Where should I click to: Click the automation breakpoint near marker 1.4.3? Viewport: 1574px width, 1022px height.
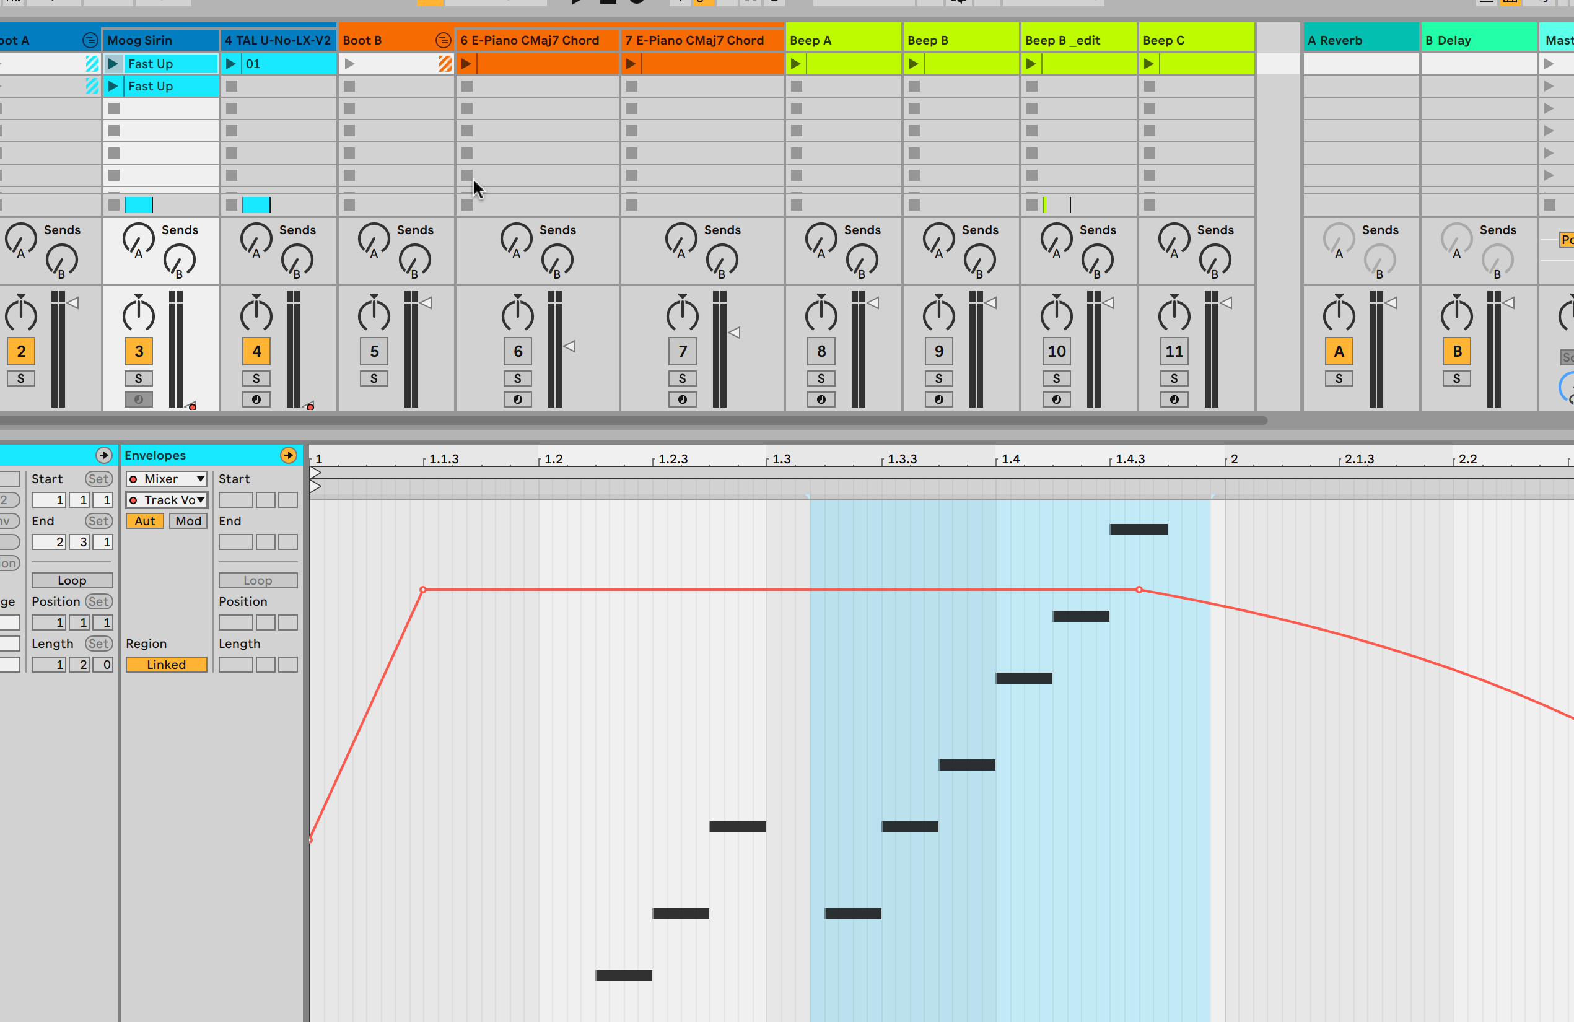[1139, 590]
